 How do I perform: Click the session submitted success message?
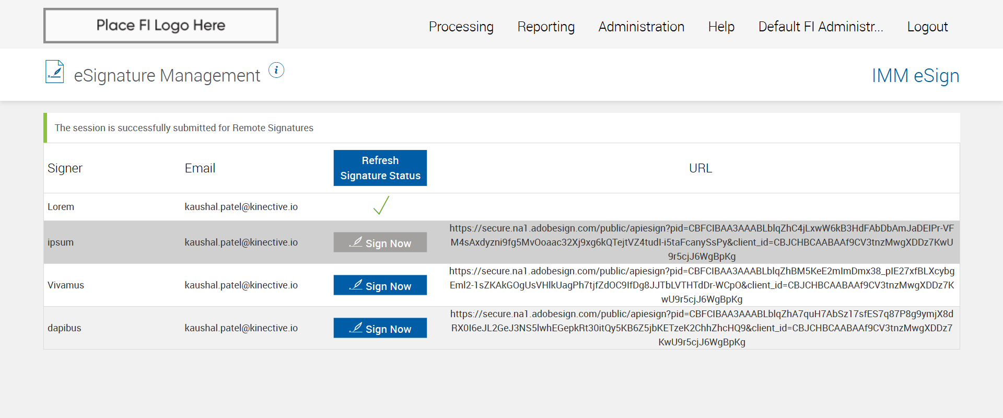click(x=184, y=128)
